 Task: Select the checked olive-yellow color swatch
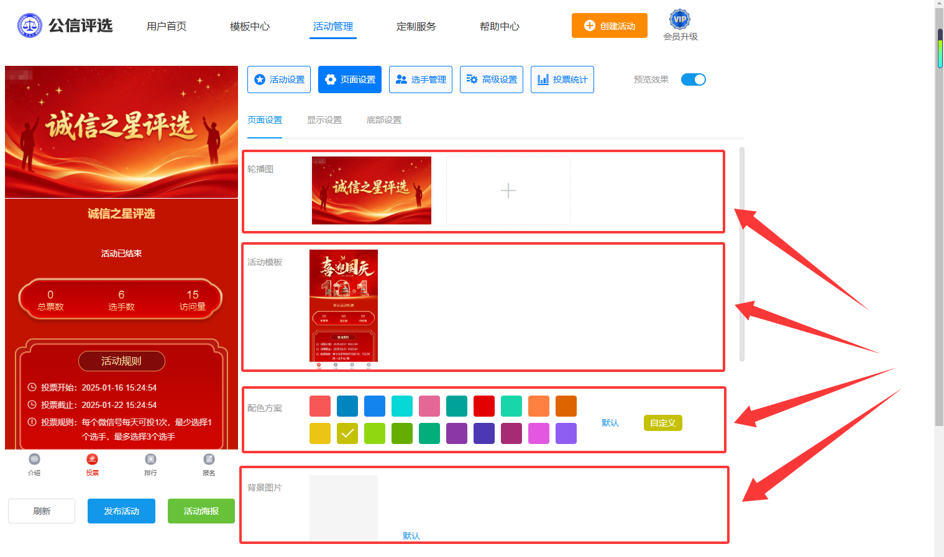[347, 433]
